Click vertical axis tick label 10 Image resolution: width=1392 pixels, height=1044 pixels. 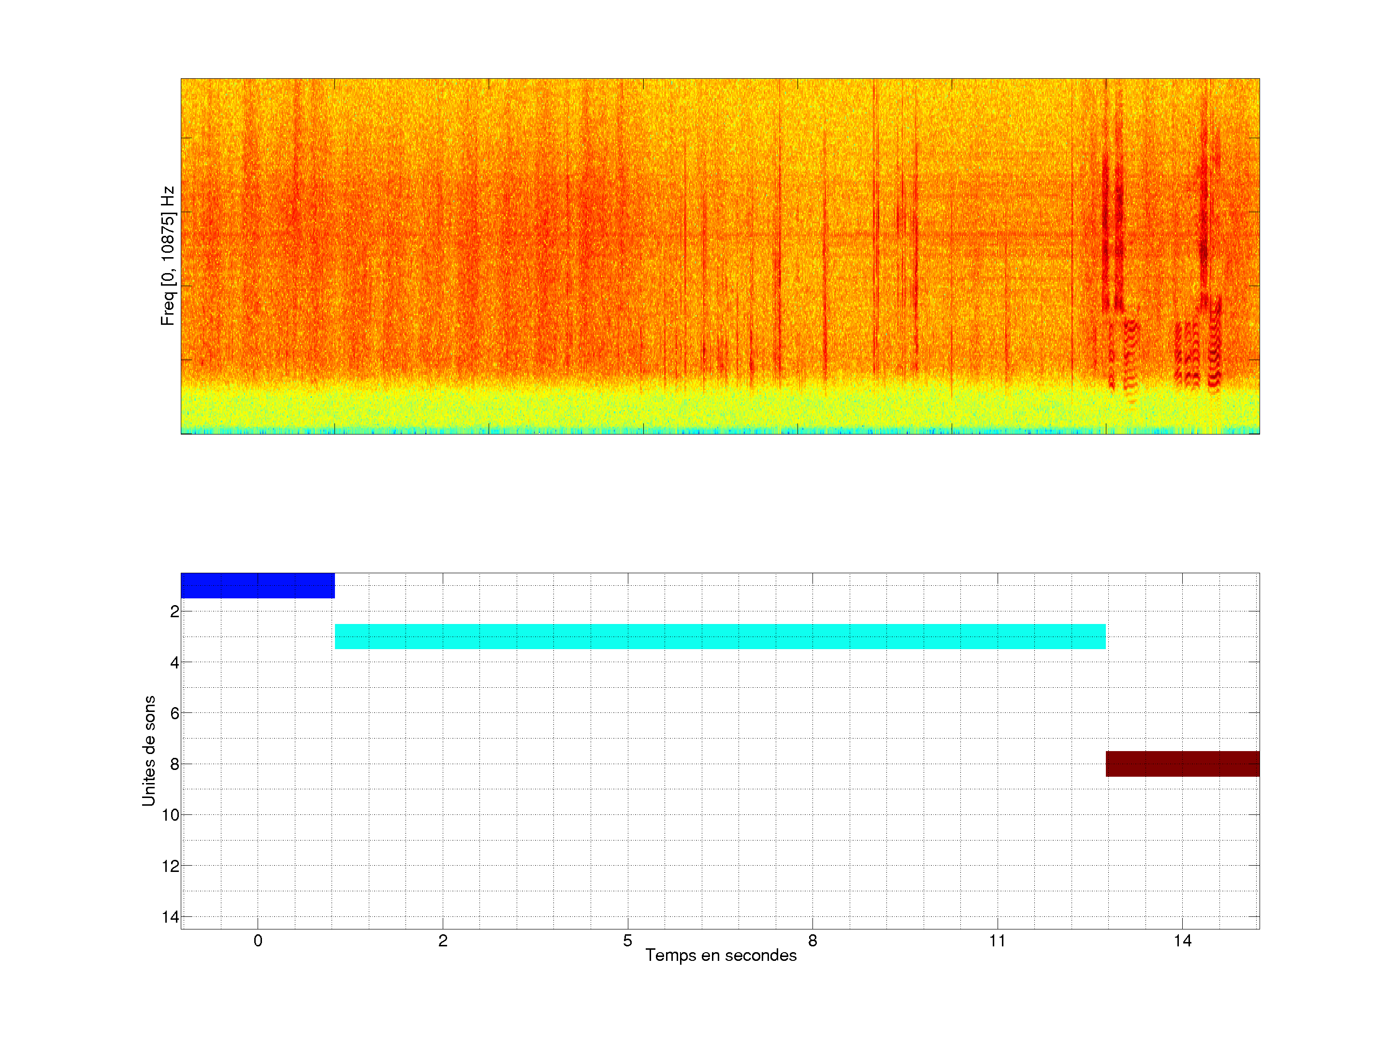pyautogui.click(x=171, y=815)
